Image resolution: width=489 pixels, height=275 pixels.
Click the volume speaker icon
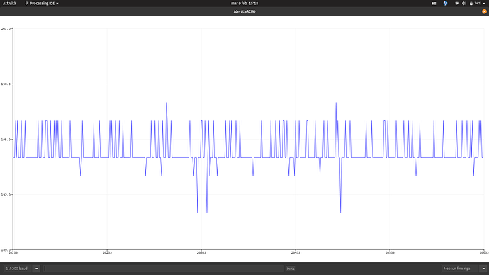463,3
